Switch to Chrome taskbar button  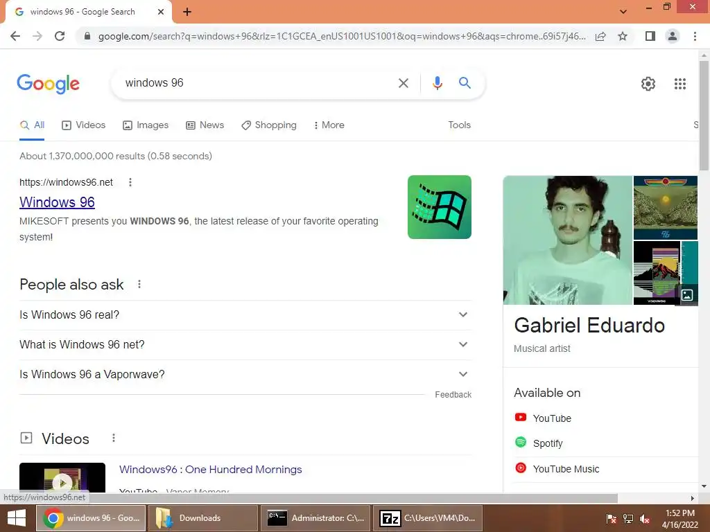[91, 518]
